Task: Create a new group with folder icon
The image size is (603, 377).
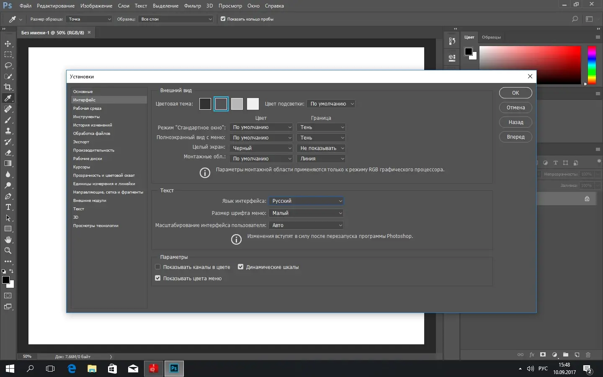Action: click(x=566, y=355)
